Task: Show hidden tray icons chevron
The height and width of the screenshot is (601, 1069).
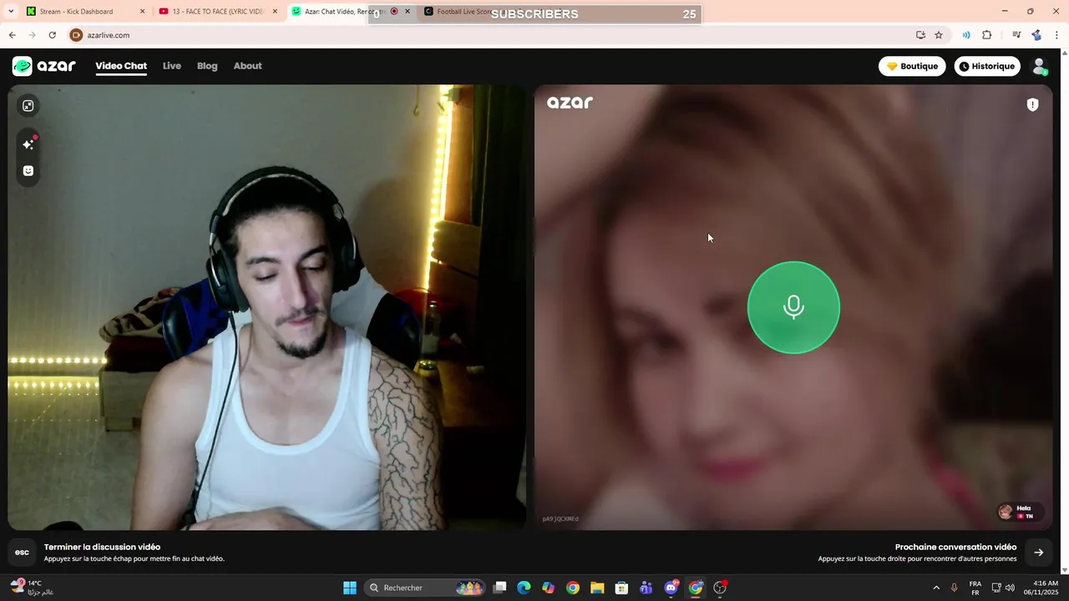Action: tap(936, 588)
